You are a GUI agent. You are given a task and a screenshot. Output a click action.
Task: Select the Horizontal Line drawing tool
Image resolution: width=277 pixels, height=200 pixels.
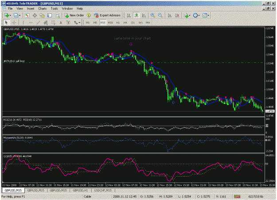coord(31,23)
